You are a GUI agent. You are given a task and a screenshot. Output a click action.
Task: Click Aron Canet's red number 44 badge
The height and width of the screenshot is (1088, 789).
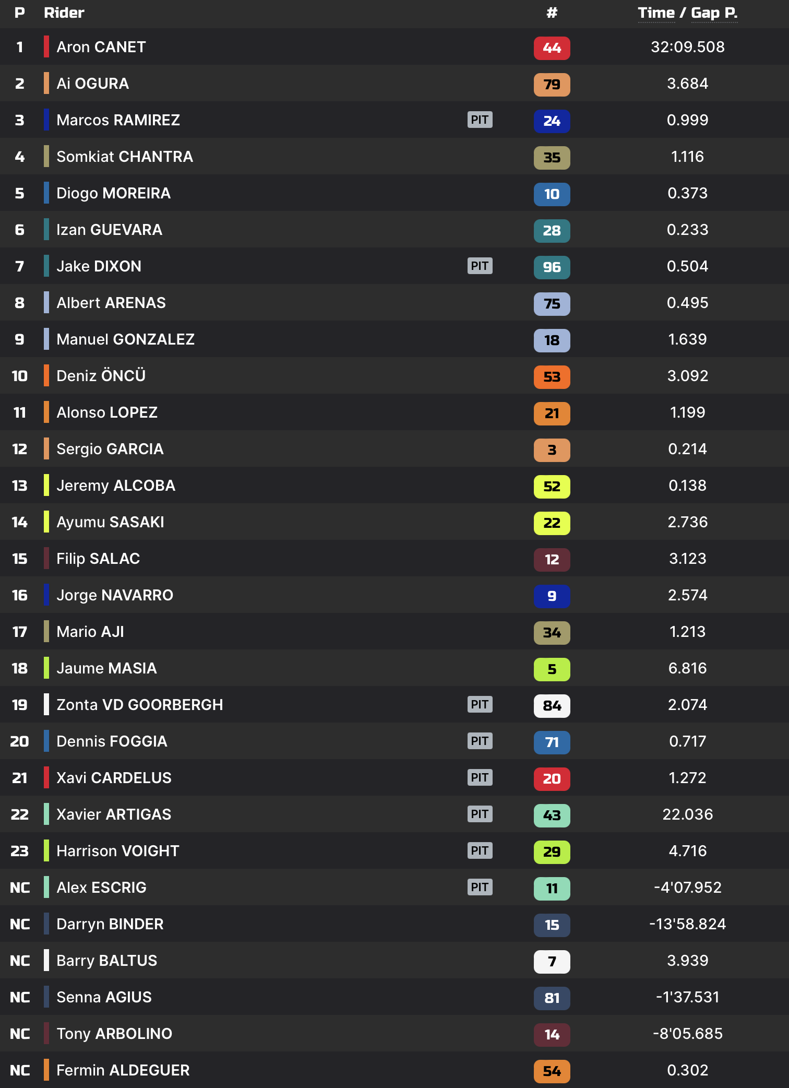click(x=552, y=48)
